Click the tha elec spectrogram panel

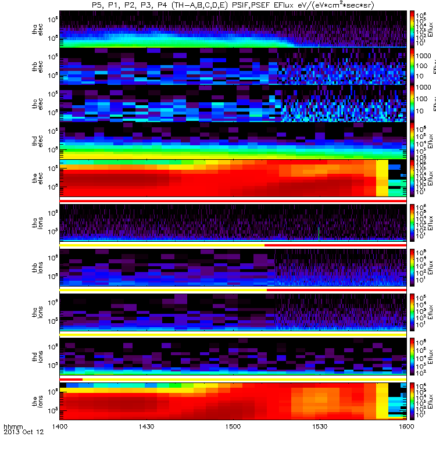tap(233, 29)
